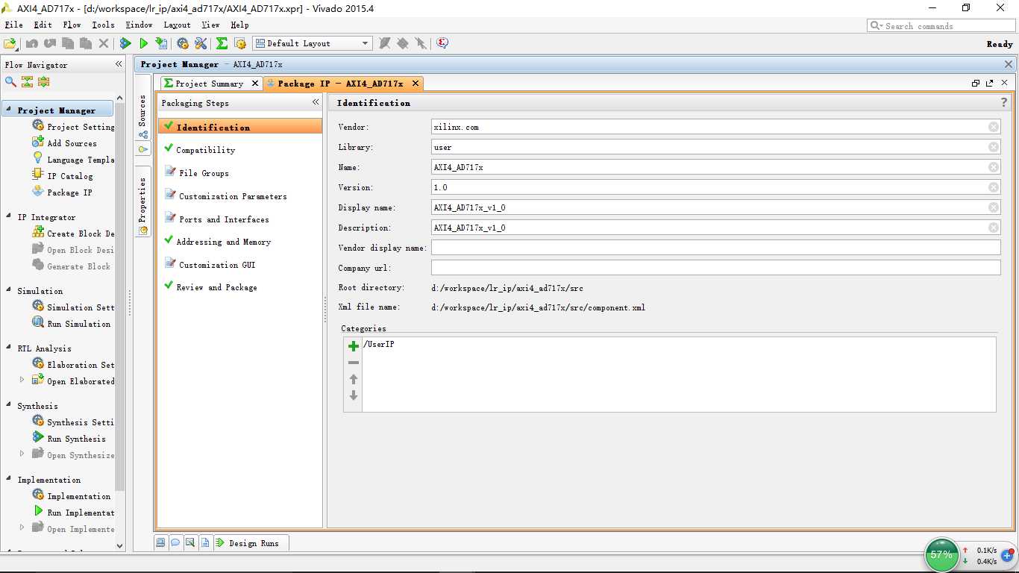1019x573 pixels.
Task: Open the Default Layout dropdown
Action: (x=312, y=43)
